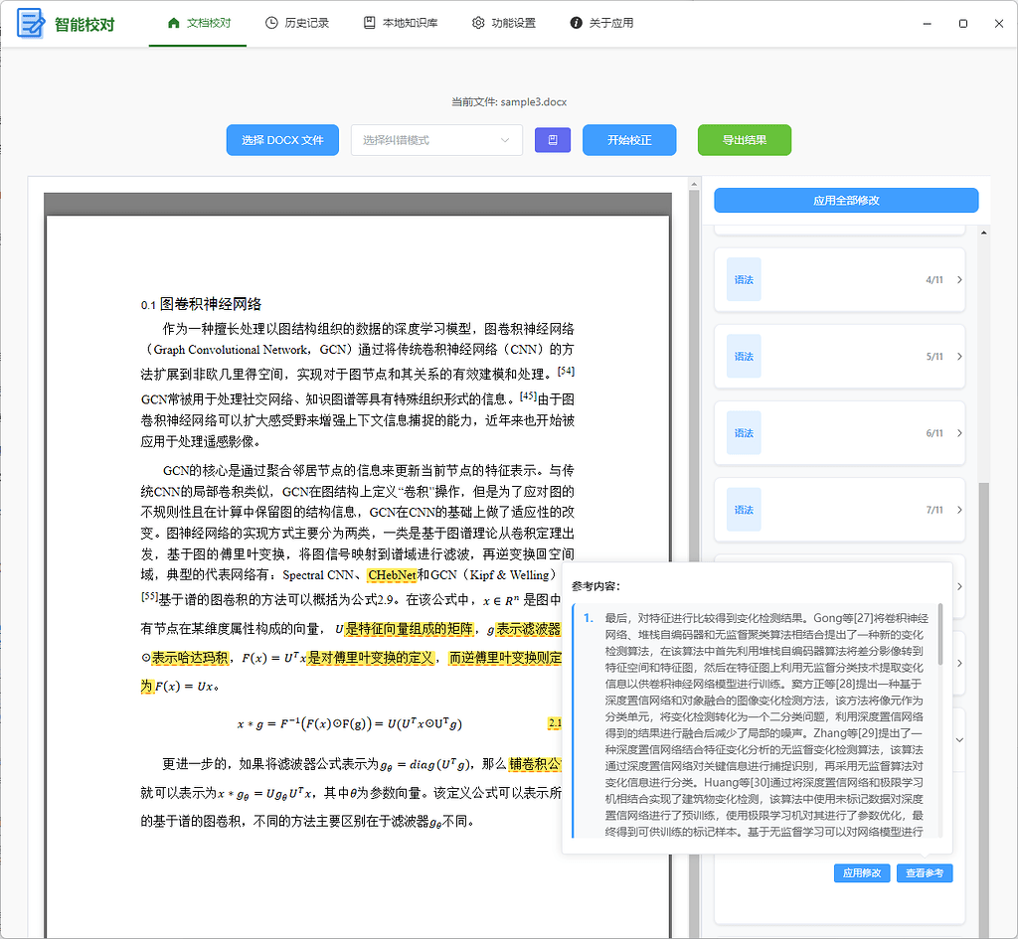Image resolution: width=1018 pixels, height=939 pixels.
Task: Click the 智能校对 app logo icon
Action: point(31,24)
